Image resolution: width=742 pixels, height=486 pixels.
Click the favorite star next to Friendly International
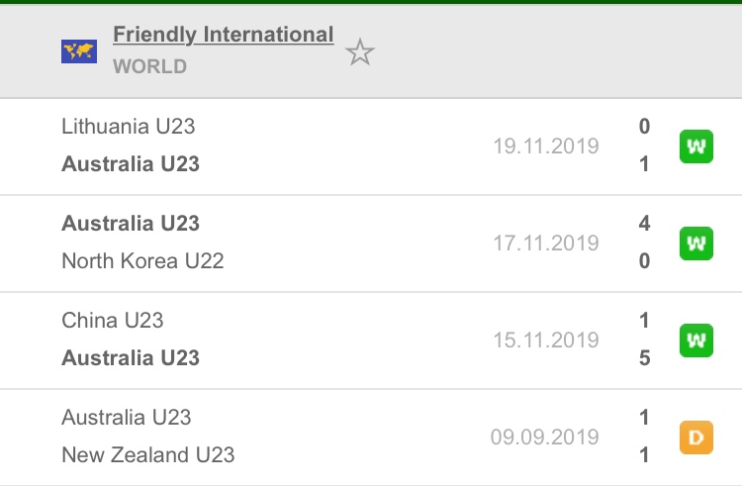[360, 52]
